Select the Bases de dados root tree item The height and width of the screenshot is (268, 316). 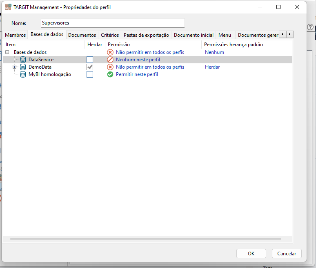(x=30, y=52)
